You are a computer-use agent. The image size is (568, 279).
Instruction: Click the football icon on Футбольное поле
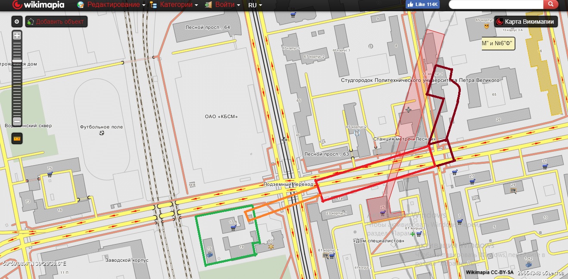click(101, 133)
